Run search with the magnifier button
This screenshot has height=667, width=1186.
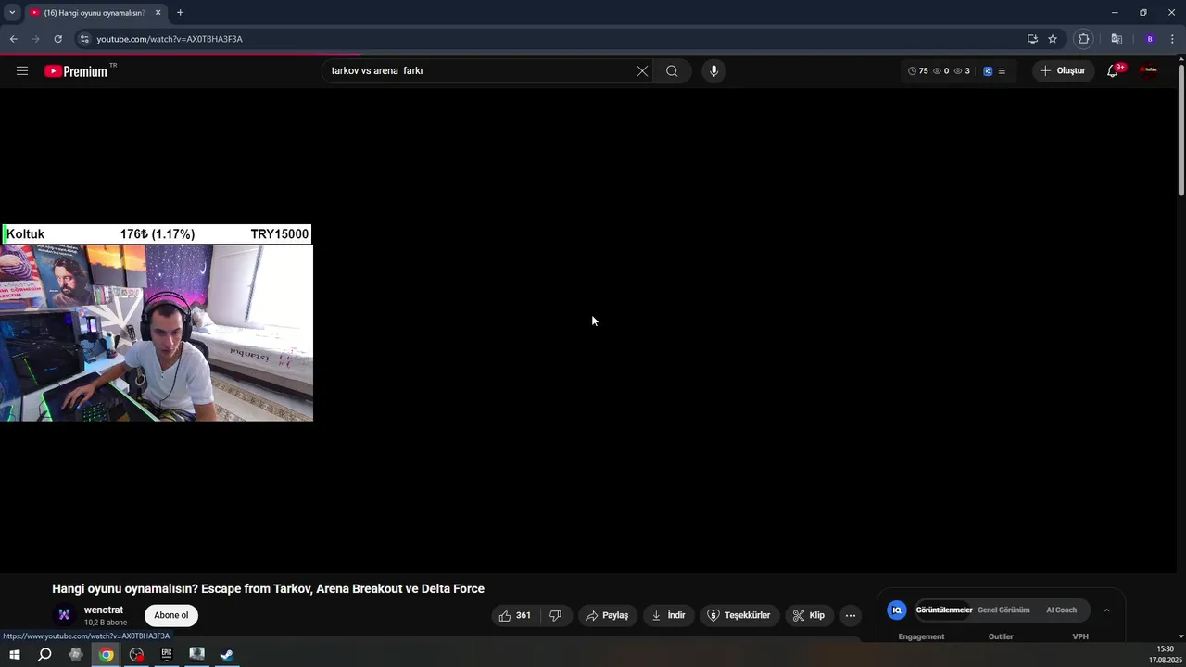[x=672, y=70]
